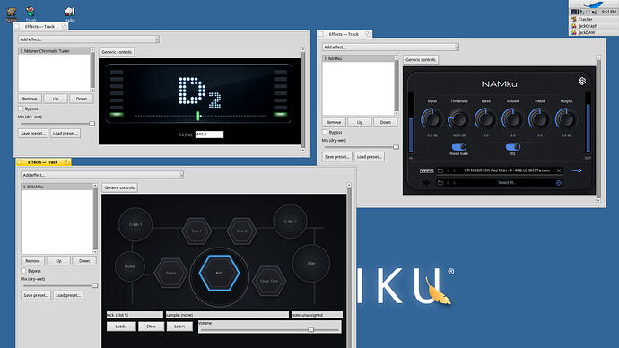This screenshot has height=348, width=619.
Task: Click the Deskbar clock showing 9:51 PM
Action: 608,12
